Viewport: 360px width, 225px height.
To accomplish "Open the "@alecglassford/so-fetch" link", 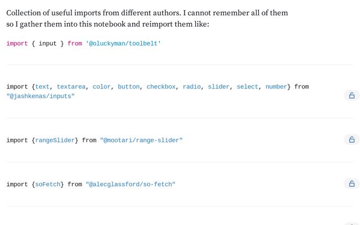I will tap(130, 184).
